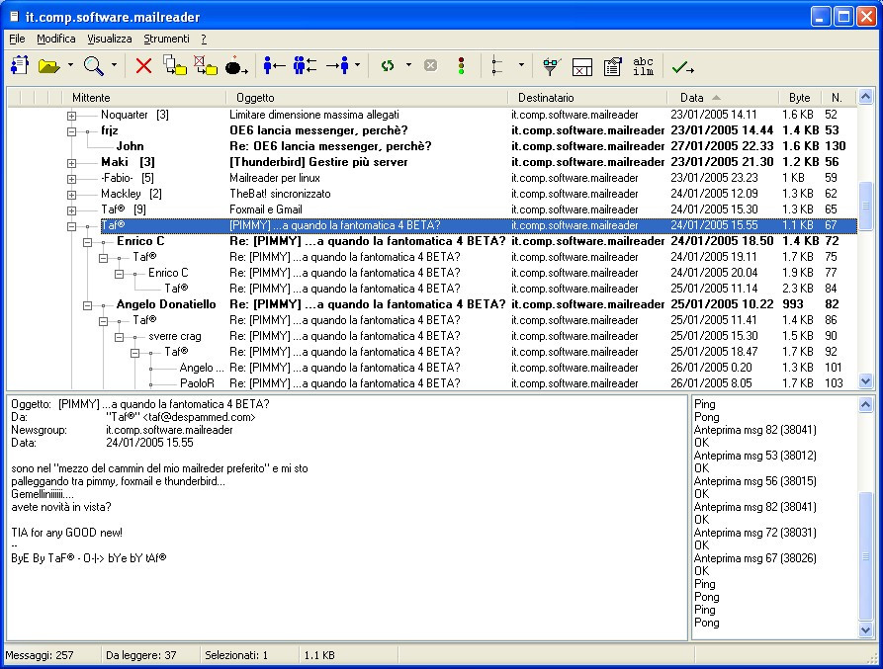Image resolution: width=883 pixels, height=669 pixels.
Task: Open dropdown arrow next to refresh icon
Action: pyautogui.click(x=408, y=65)
